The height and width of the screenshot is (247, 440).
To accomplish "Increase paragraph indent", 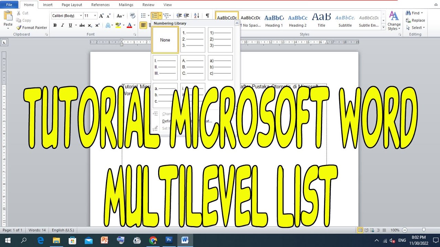I will point(186,16).
